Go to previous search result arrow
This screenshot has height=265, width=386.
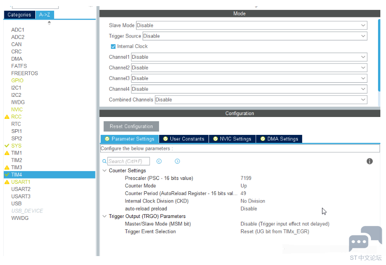159,161
